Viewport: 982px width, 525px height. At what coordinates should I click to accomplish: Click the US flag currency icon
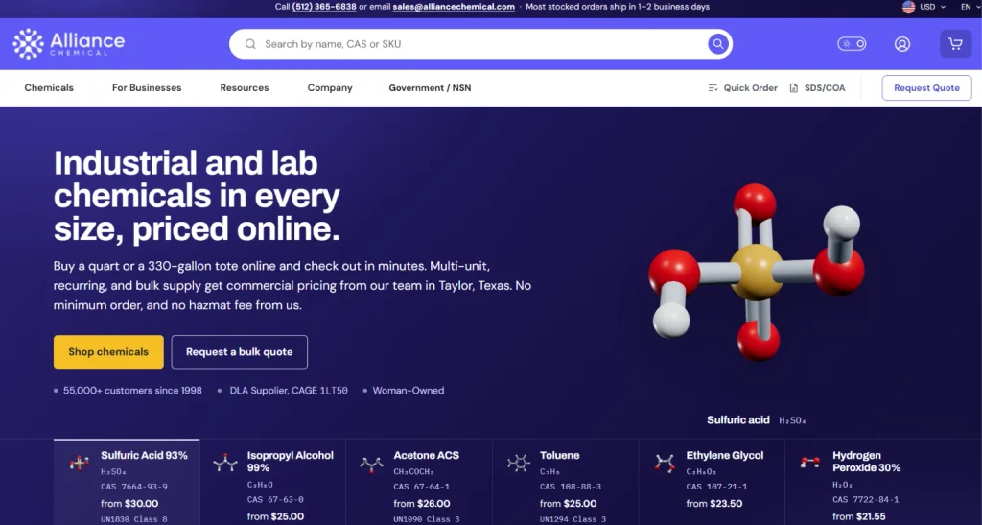pyautogui.click(x=908, y=7)
